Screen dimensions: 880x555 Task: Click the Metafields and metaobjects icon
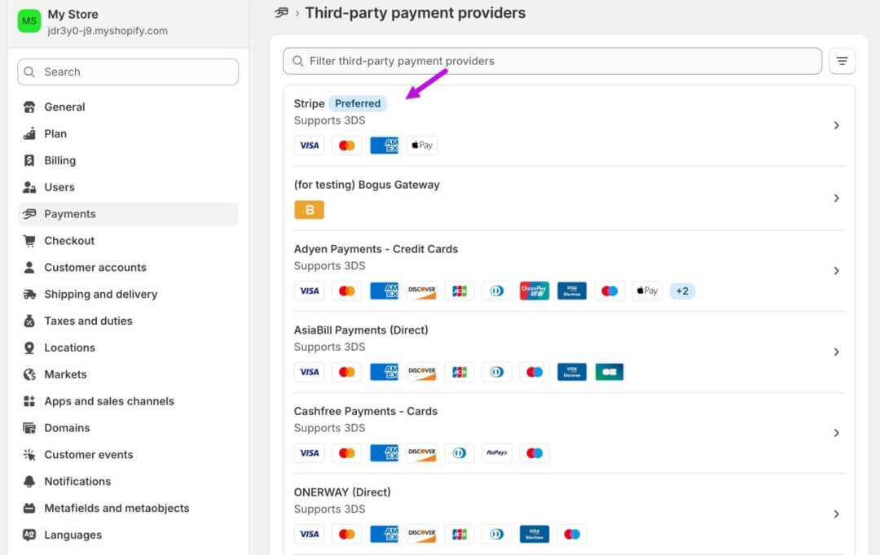pyautogui.click(x=29, y=509)
